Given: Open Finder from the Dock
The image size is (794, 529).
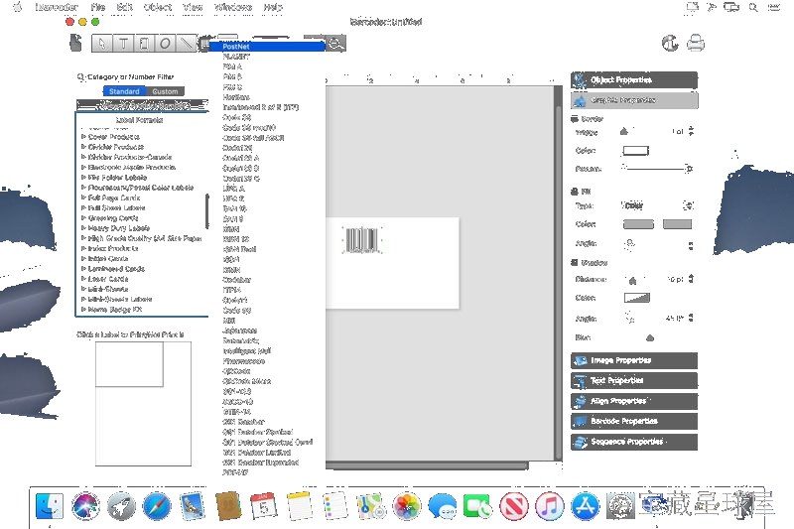Looking at the screenshot, I should tap(49, 506).
